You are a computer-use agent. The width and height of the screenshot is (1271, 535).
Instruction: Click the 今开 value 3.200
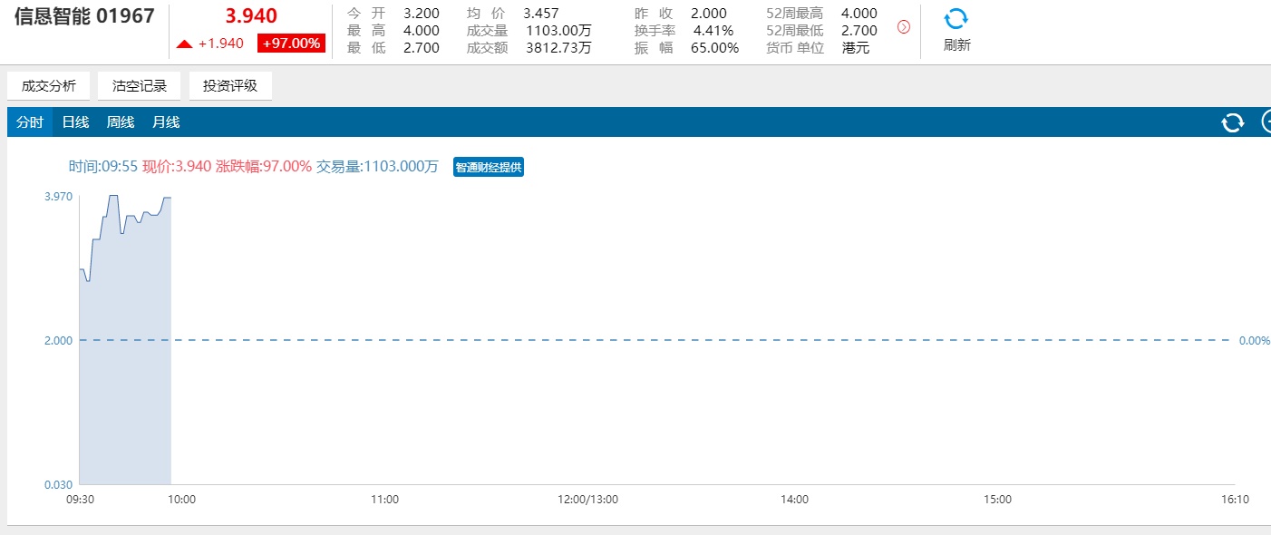[x=422, y=14]
